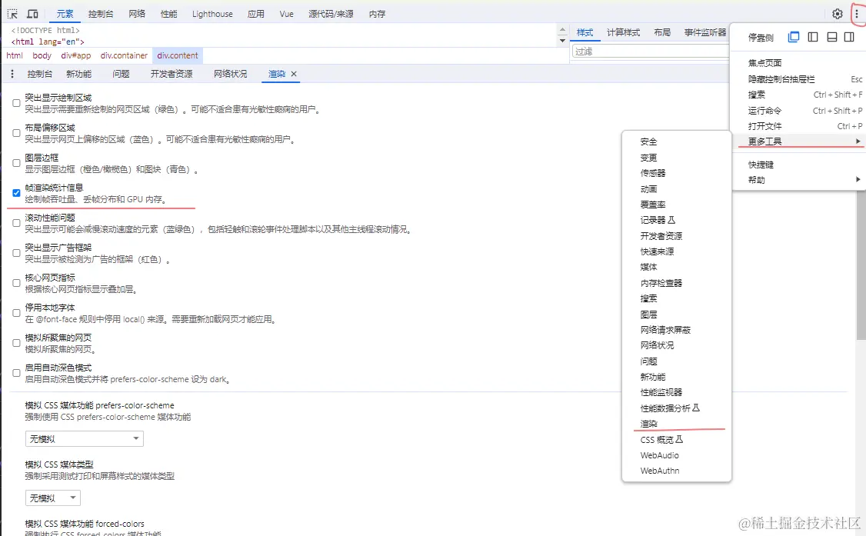Open CSS 媒体类型 无模拟 dropdown
Image resolution: width=866 pixels, height=536 pixels.
coord(53,498)
